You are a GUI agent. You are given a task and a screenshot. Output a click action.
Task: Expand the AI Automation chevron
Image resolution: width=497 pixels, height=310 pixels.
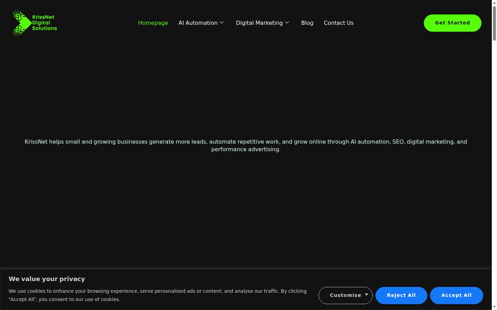point(222,23)
